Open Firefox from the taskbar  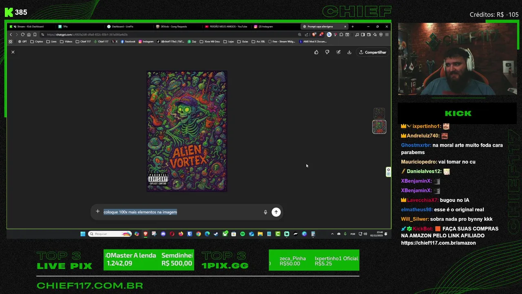(181, 234)
